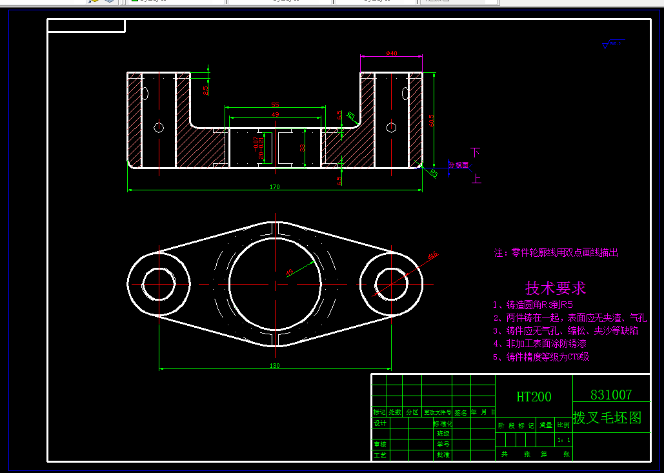The image size is (664, 473).
Task: Click the 更改文件号 header cell
Action: [437, 412]
